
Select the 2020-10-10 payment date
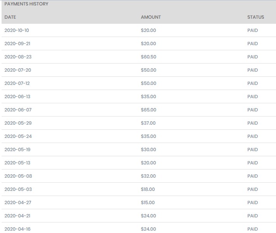coord(17,30)
